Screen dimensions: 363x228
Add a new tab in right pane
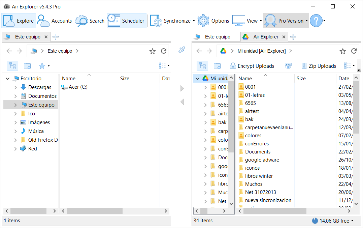[293, 37]
